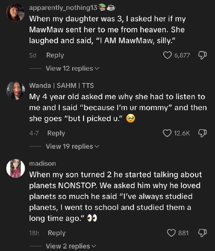Screen dimensions: 215x251
Task: Like madison's planets comment
Action: (x=172, y=233)
